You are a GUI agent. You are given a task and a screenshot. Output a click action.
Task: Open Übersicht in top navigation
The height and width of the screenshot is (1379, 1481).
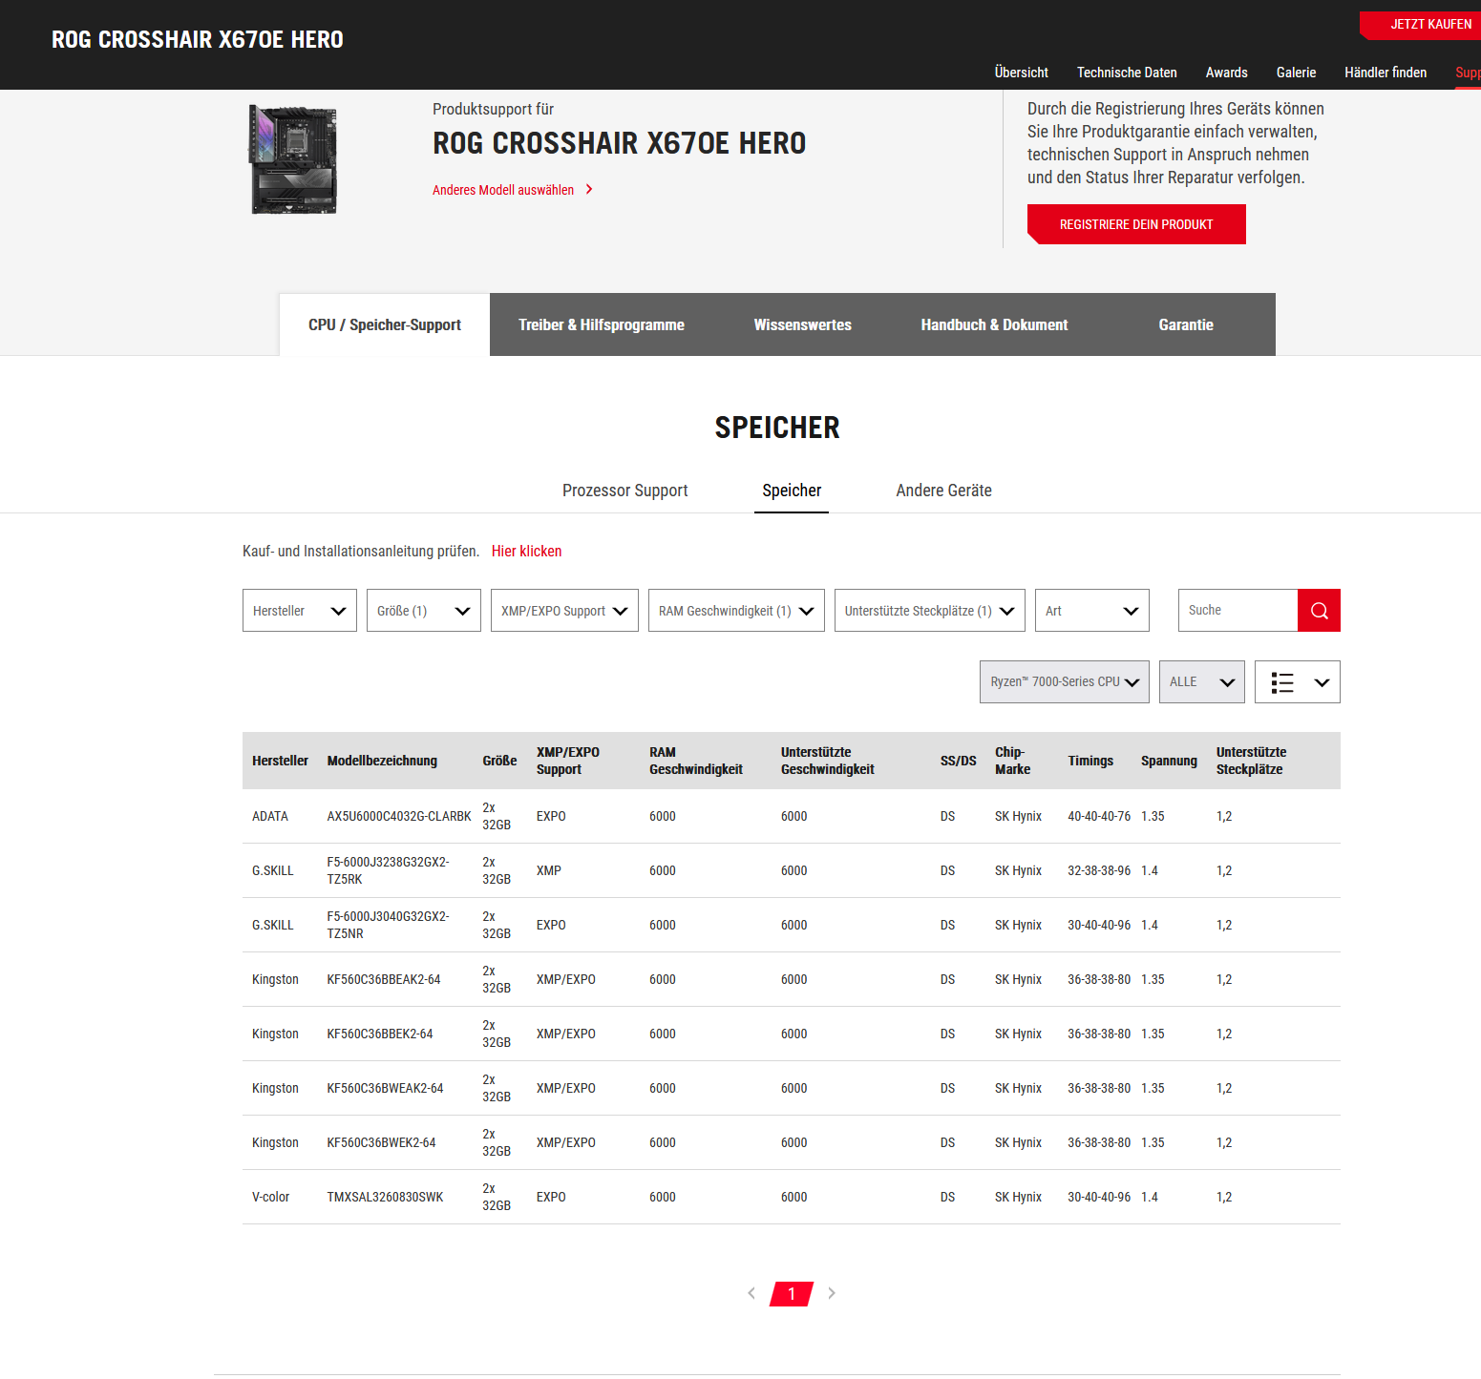tap(1021, 73)
